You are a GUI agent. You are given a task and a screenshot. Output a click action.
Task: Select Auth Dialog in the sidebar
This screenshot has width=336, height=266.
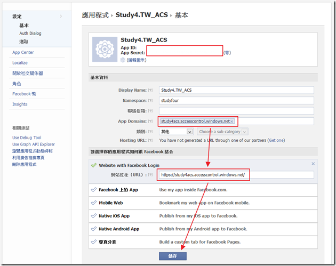30,33
